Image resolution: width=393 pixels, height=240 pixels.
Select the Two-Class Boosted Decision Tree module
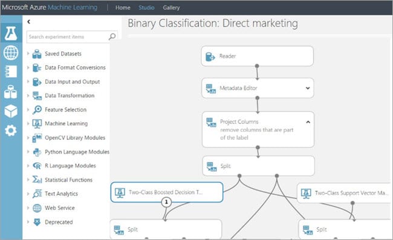click(x=167, y=192)
